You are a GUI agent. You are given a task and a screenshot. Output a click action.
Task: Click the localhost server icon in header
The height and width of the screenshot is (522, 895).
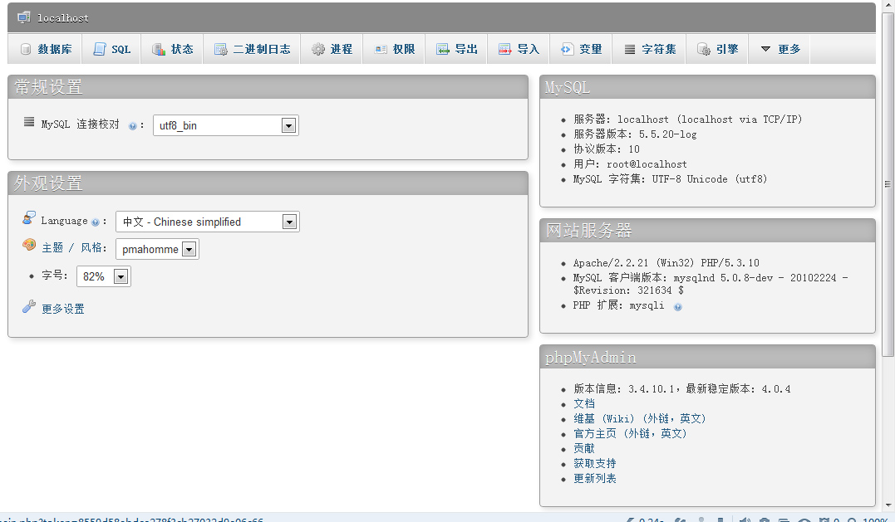(23, 17)
